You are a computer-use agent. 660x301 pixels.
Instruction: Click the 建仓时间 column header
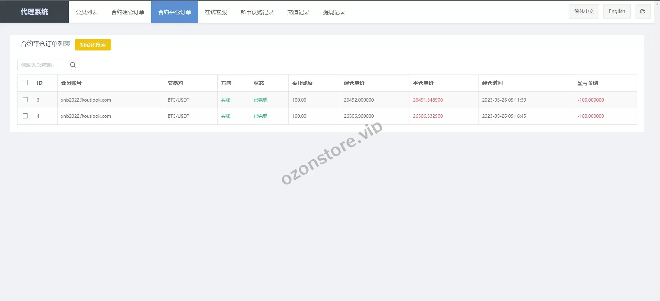point(492,83)
